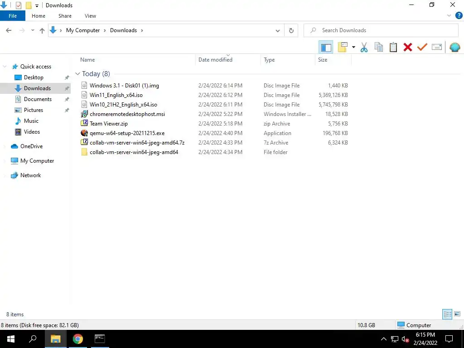Open the address bar history dropdown
The image size is (464, 348).
coord(278,30)
